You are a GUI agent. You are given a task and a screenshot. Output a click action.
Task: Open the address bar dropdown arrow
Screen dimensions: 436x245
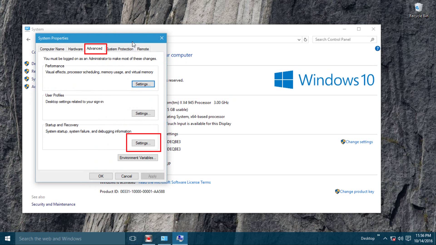pos(299,39)
